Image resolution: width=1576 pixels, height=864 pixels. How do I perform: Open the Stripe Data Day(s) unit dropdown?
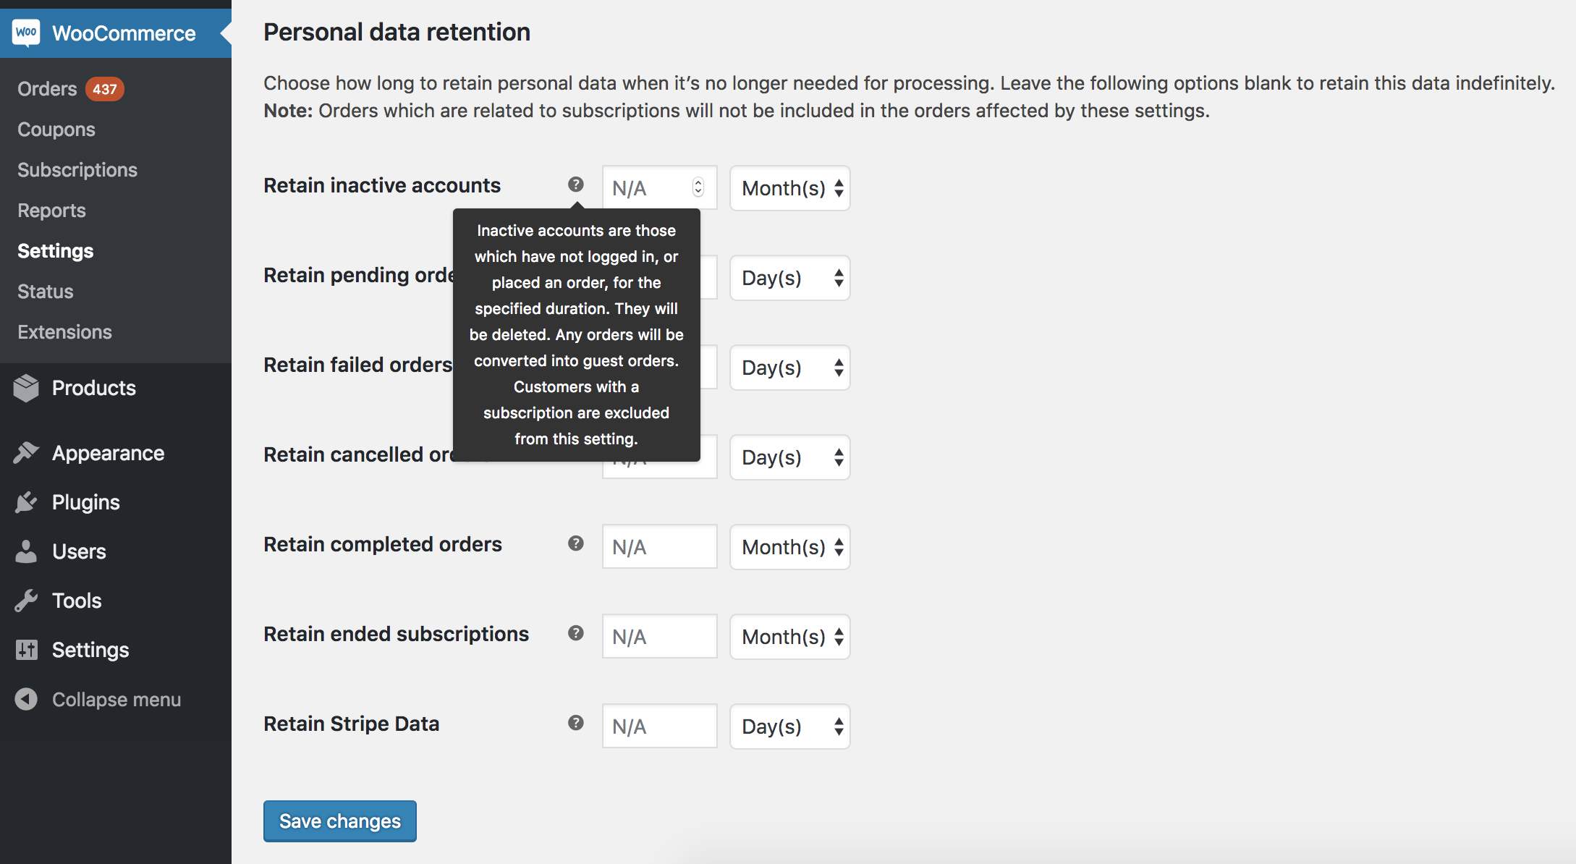click(790, 727)
